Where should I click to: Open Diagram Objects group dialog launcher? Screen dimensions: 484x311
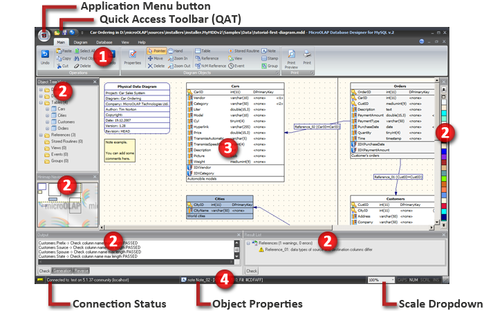(x=277, y=73)
